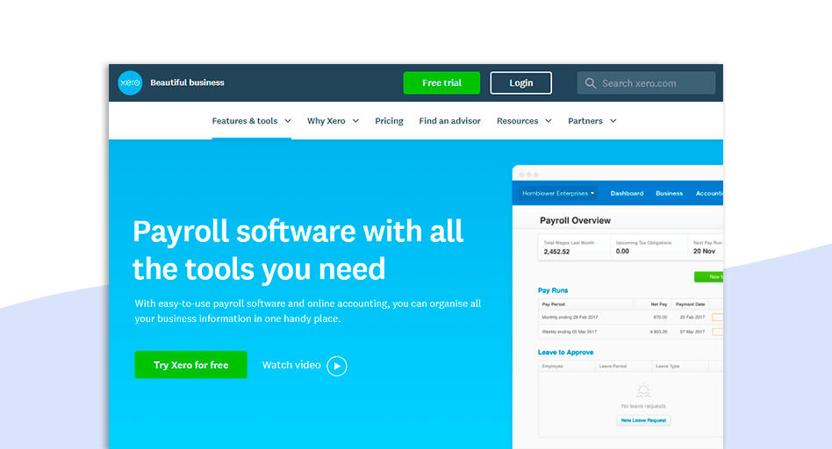The height and width of the screenshot is (449, 832).
Task: Click the Beautiful business tagline
Action: (187, 82)
